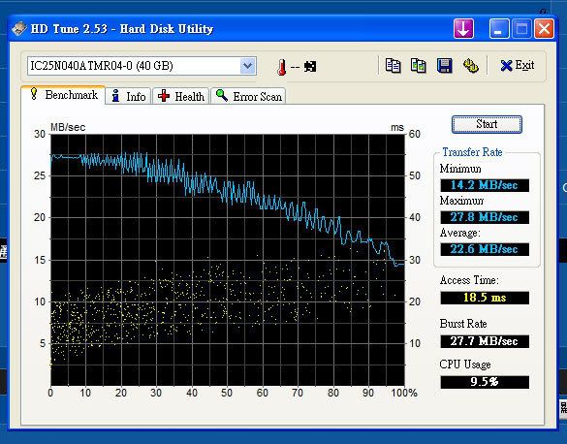Click the Exit button with X icon
The image size is (567, 444).
tap(518, 66)
